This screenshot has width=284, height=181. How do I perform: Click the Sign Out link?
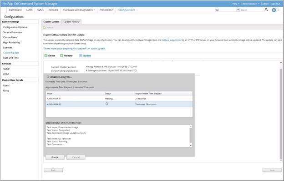click(x=276, y=4)
